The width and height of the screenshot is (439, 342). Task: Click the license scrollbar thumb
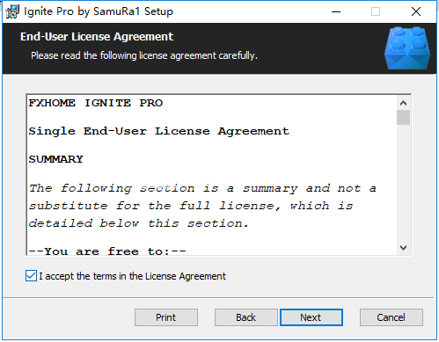pos(403,118)
